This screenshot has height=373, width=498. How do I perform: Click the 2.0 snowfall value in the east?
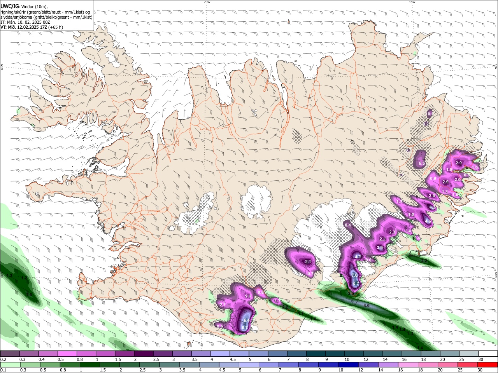[x=458, y=180]
